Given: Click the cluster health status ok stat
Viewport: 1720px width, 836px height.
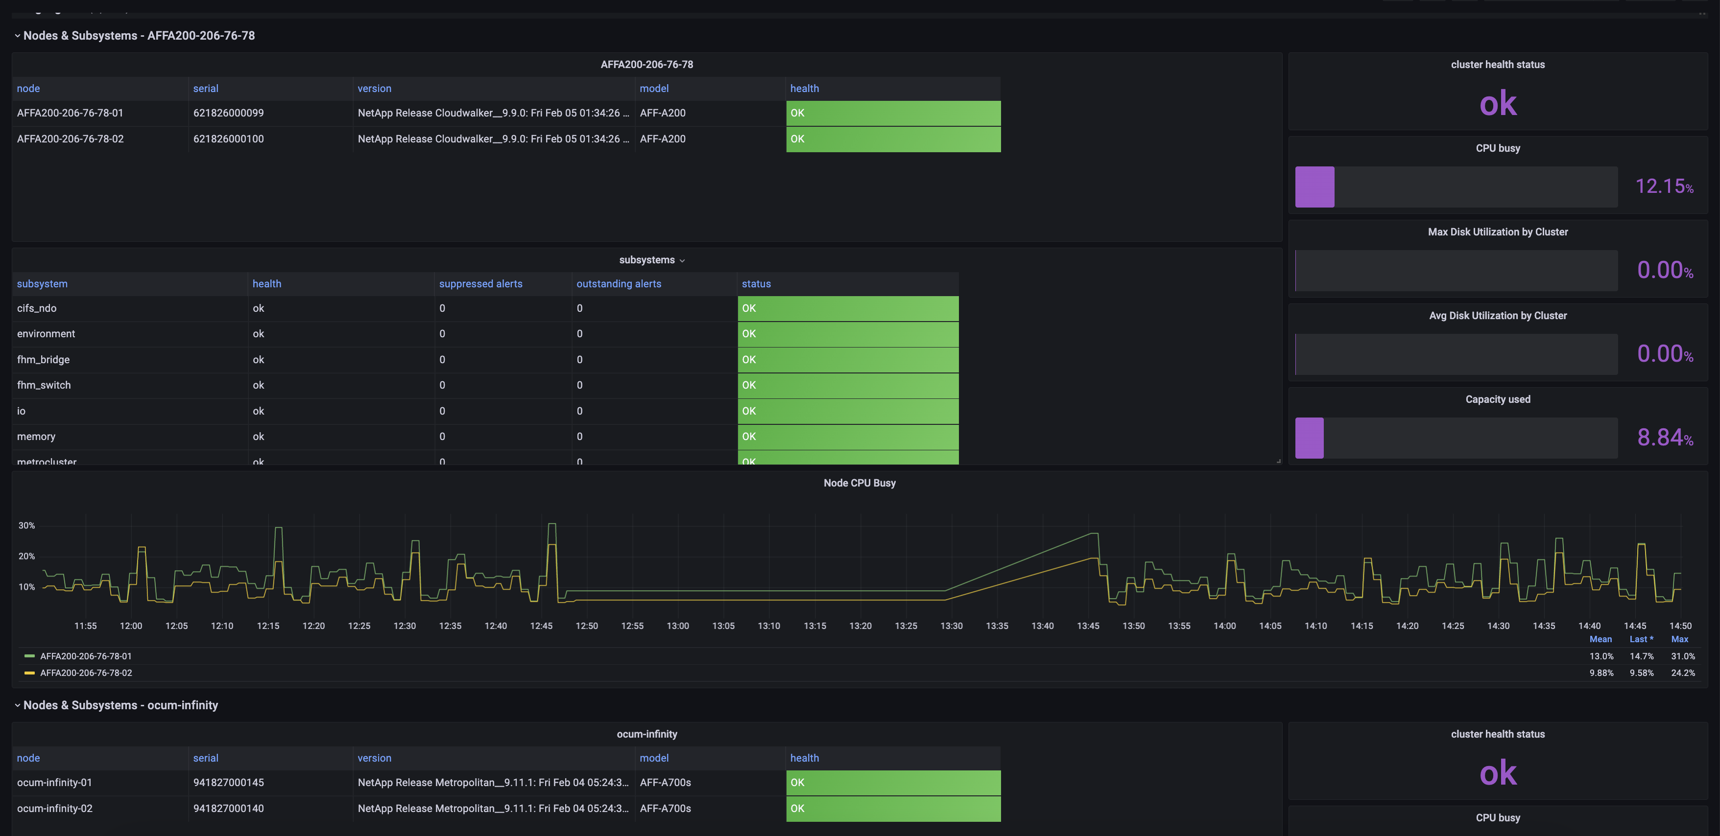Looking at the screenshot, I should [x=1498, y=102].
